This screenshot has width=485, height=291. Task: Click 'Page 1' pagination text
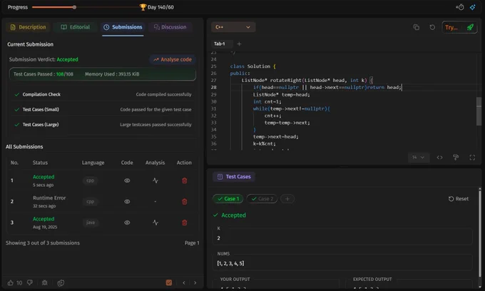[192, 243]
